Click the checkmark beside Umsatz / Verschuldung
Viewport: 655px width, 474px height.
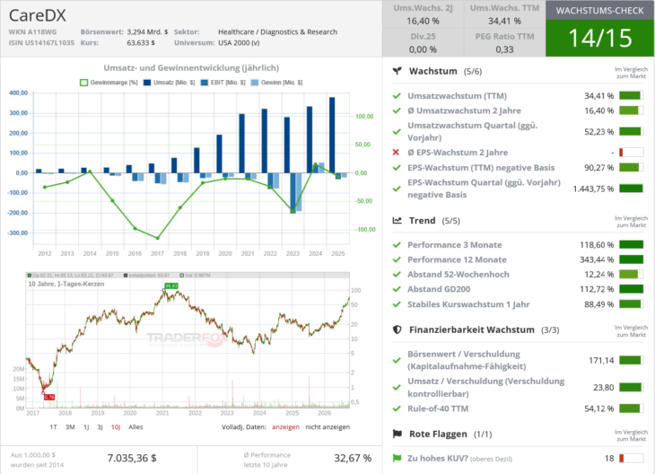(x=397, y=388)
